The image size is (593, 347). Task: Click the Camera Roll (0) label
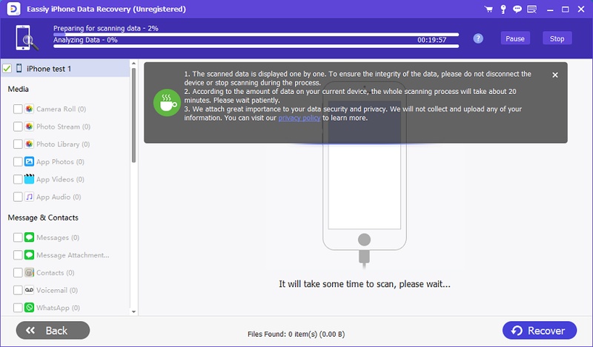tap(62, 109)
